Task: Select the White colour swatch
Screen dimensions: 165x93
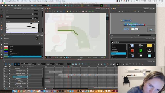Action: pyautogui.click(x=6, y=46)
